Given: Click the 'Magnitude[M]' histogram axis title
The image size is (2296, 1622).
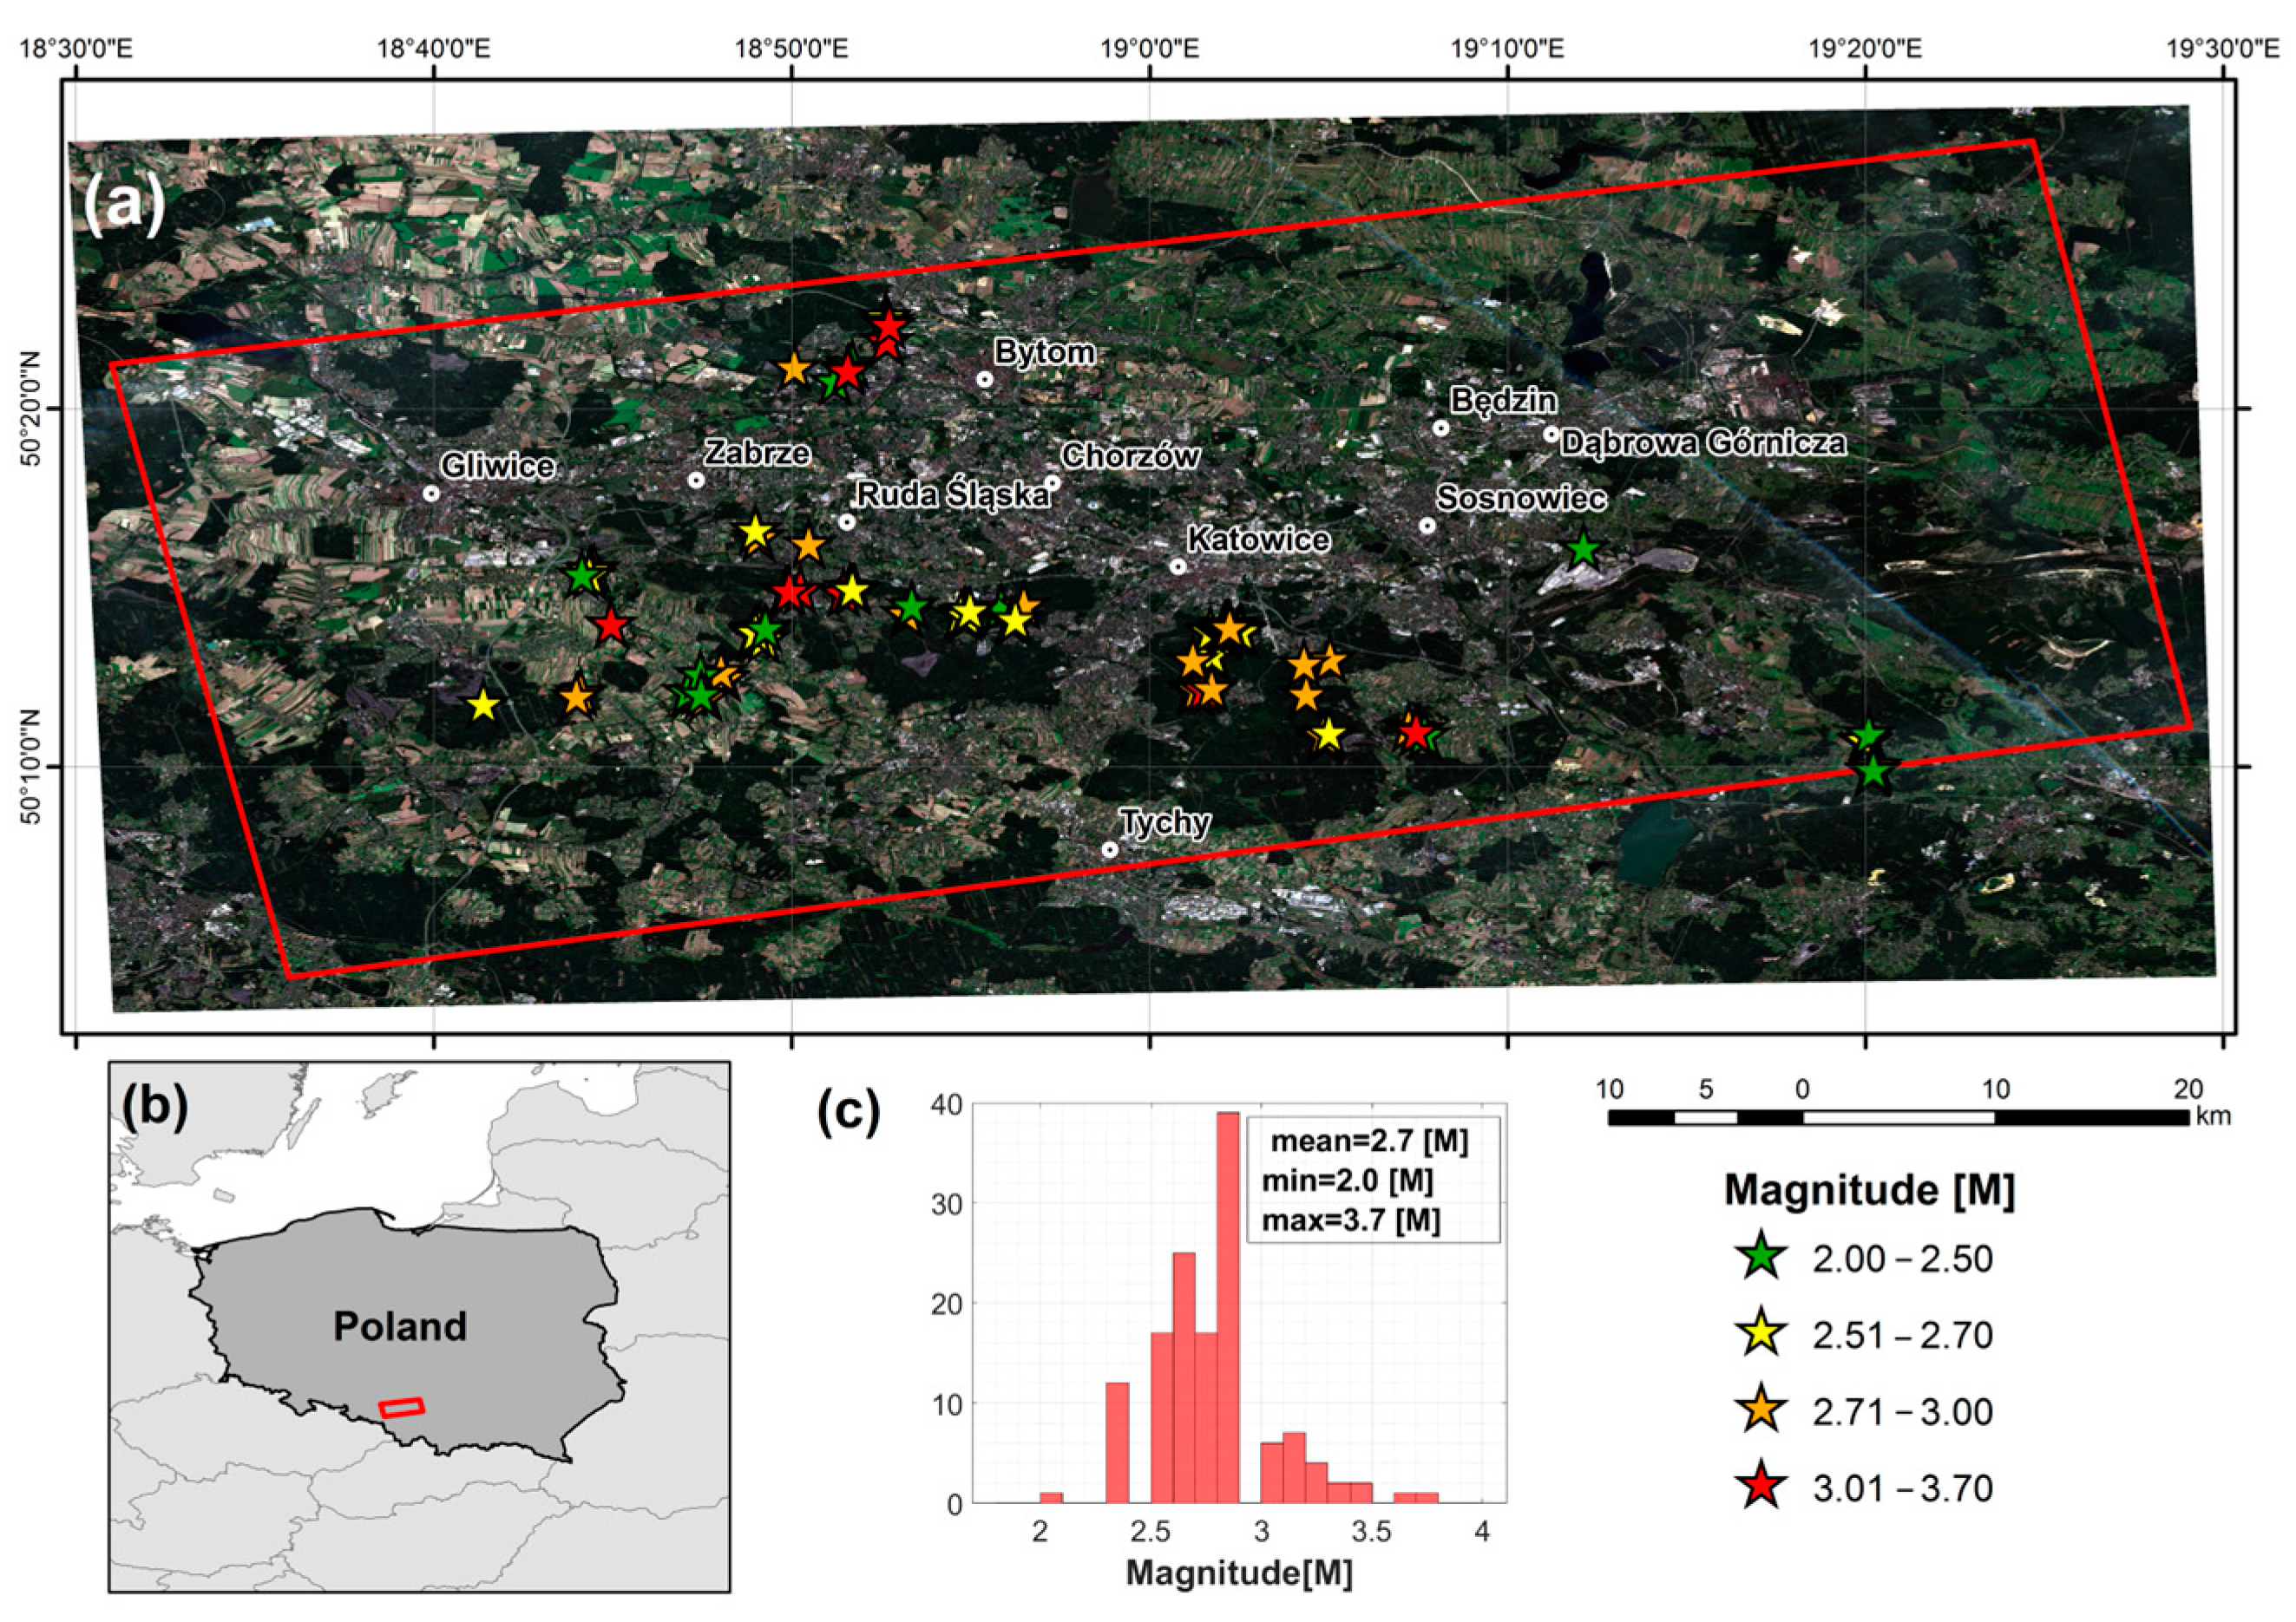Looking at the screenshot, I should [x=1239, y=1573].
